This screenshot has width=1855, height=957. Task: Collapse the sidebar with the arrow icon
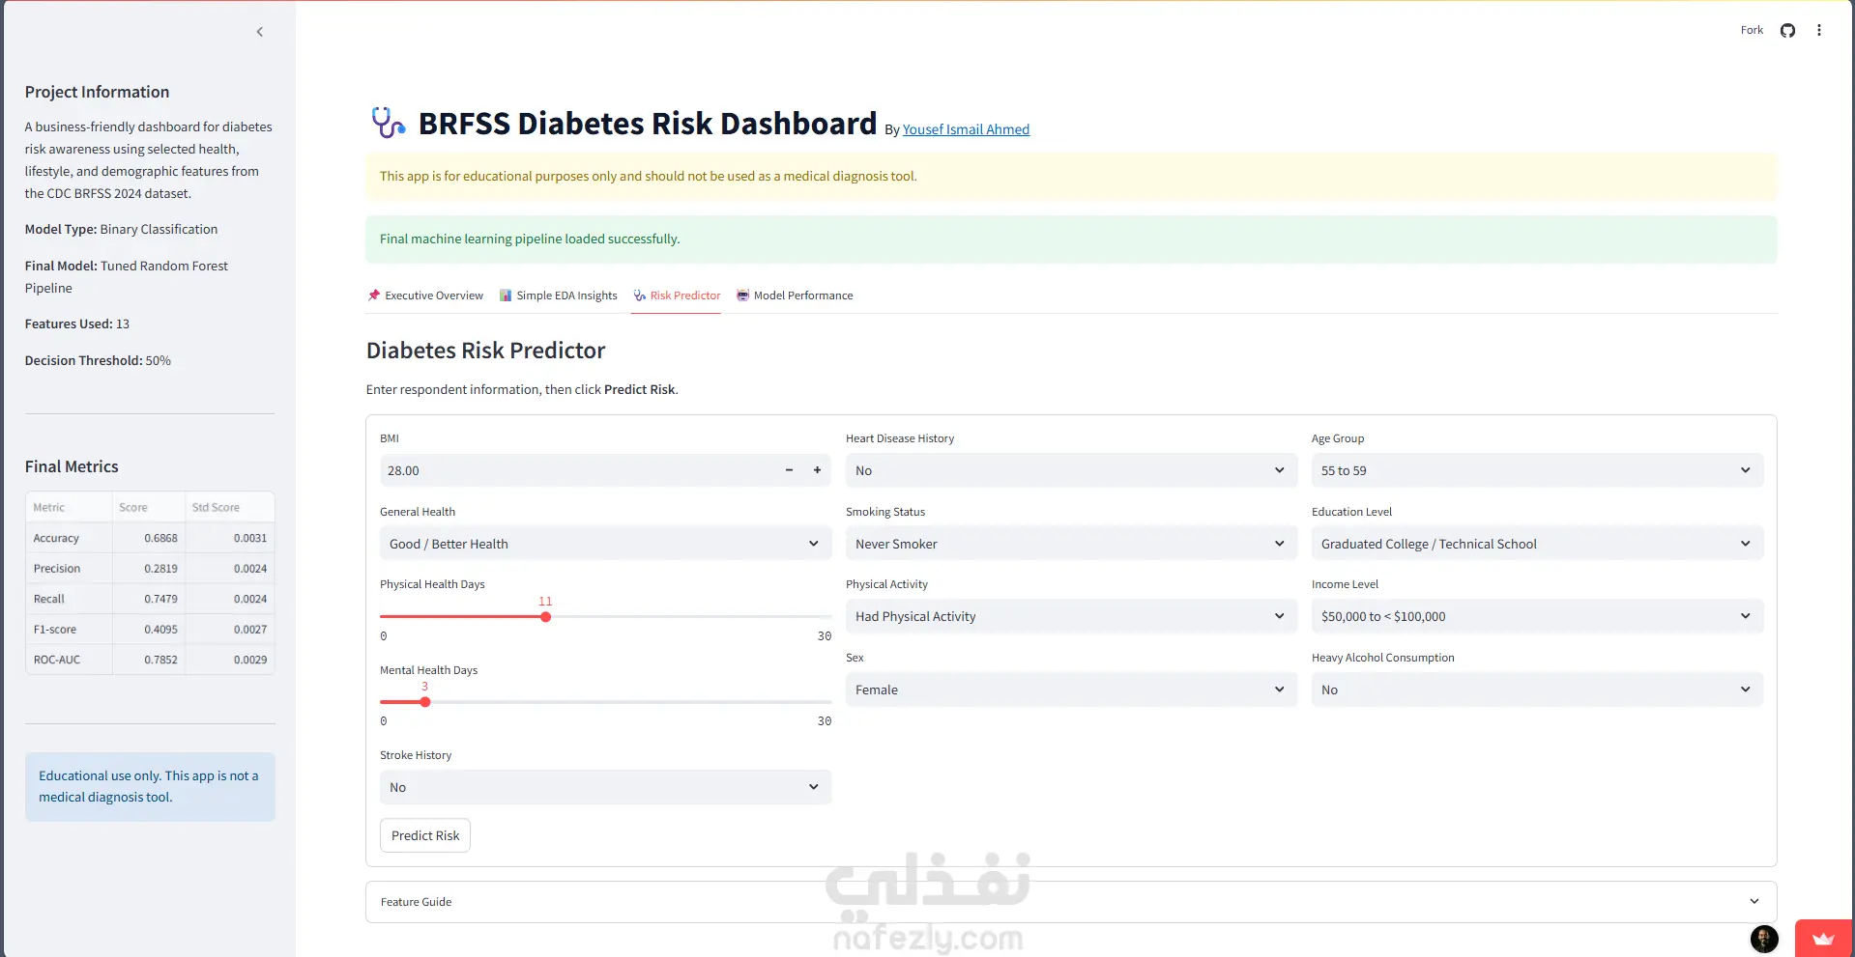click(259, 32)
